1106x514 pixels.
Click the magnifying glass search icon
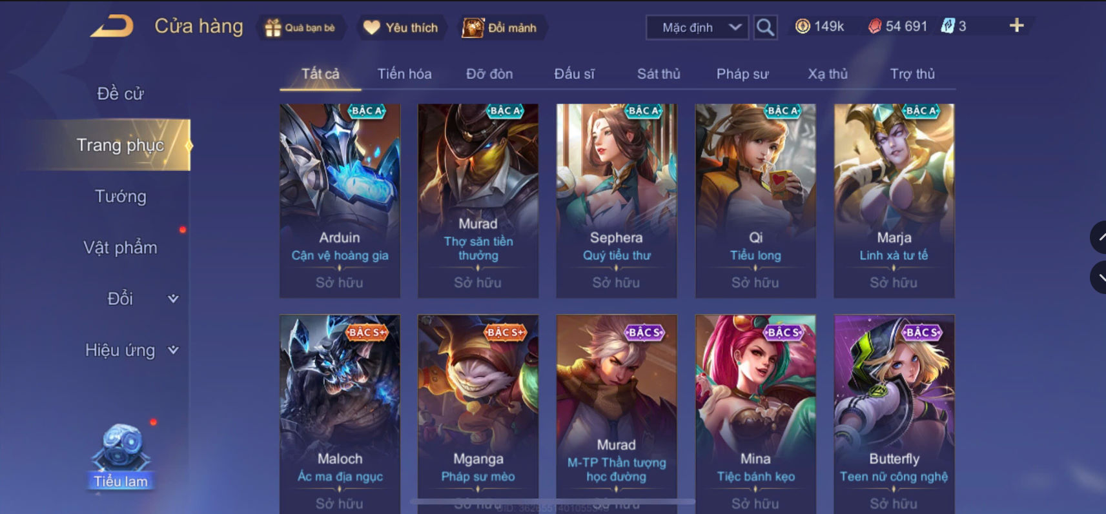tap(765, 27)
